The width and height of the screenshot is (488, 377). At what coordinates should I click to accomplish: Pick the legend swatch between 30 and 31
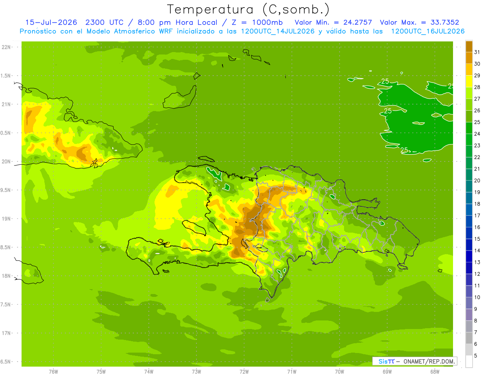(469, 58)
